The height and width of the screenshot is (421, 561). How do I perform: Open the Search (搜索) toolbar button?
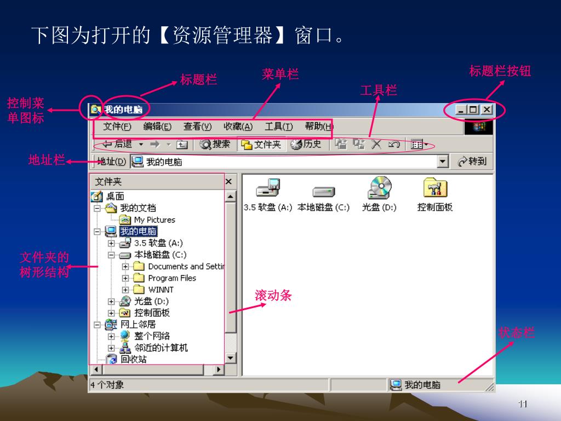(215, 144)
